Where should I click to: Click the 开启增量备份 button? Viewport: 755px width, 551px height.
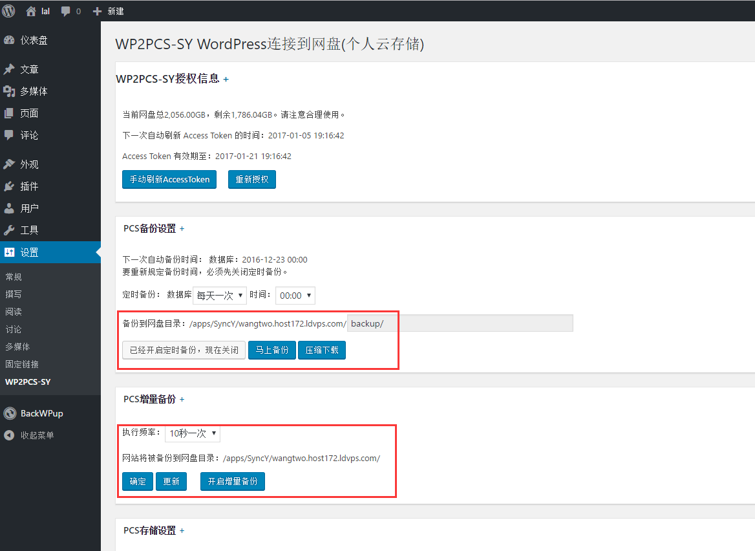(233, 481)
